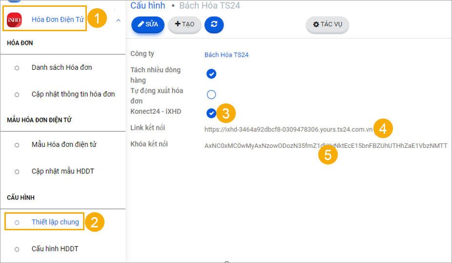Click the Cấu hình breadcrumb link
The height and width of the screenshot is (263, 452).
coord(147,5)
